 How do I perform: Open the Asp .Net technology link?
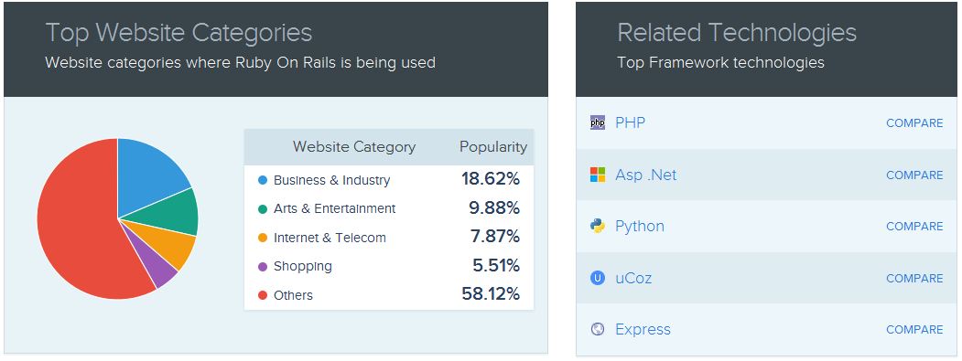click(645, 175)
